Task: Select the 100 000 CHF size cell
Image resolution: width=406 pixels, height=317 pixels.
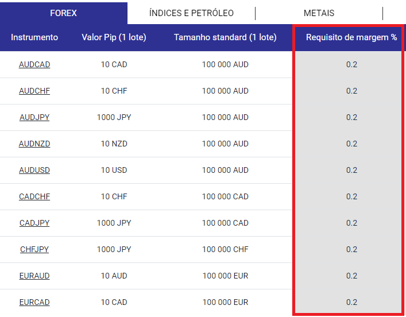Action: click(x=225, y=249)
